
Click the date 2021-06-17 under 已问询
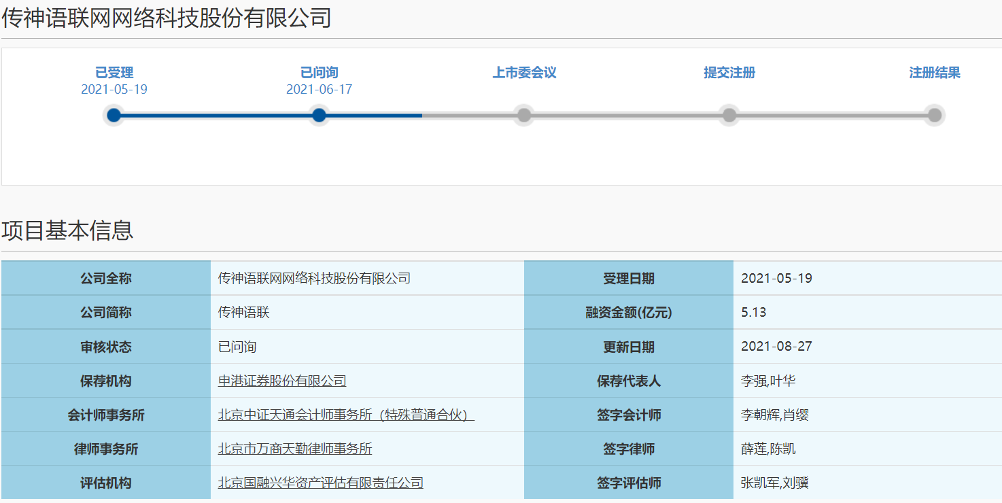(319, 90)
